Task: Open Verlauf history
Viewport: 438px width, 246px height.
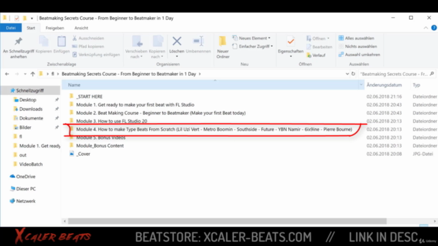Action: click(x=316, y=55)
